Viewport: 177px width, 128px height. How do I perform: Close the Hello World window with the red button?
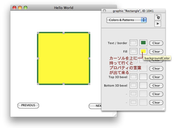coord(14,8)
